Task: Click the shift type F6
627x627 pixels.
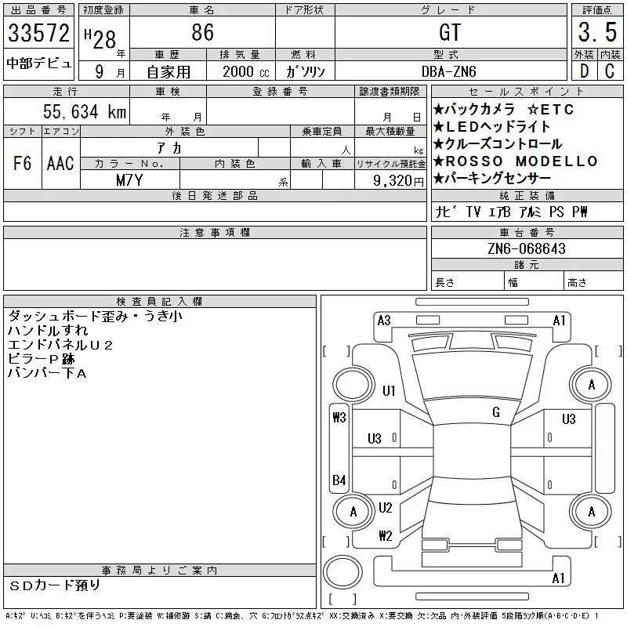Action: 23,163
